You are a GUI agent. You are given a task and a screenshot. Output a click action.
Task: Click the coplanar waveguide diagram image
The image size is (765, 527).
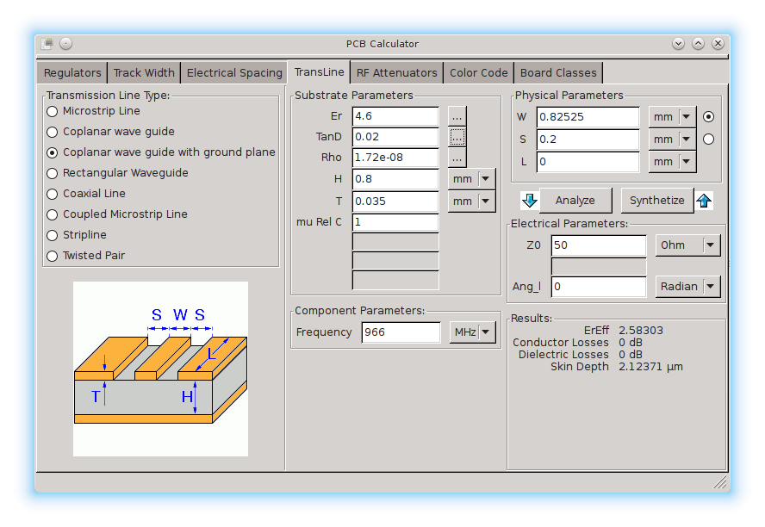pos(160,369)
